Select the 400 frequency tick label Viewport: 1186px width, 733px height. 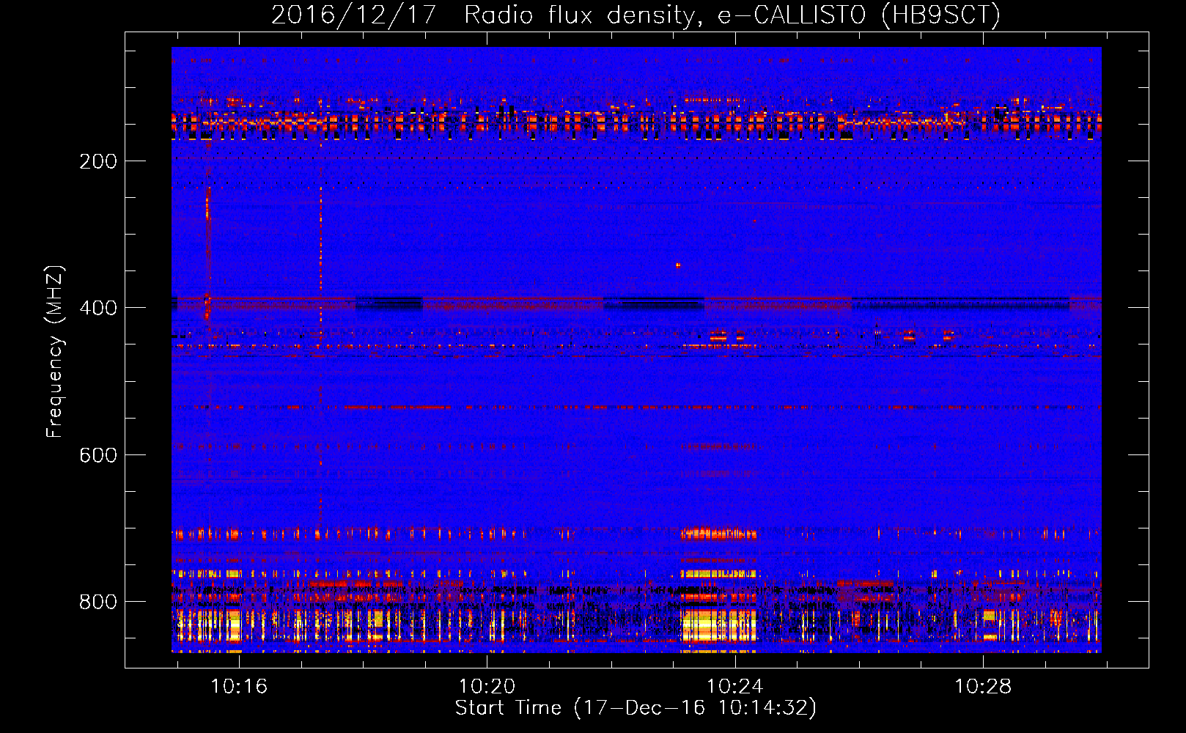[x=98, y=308]
